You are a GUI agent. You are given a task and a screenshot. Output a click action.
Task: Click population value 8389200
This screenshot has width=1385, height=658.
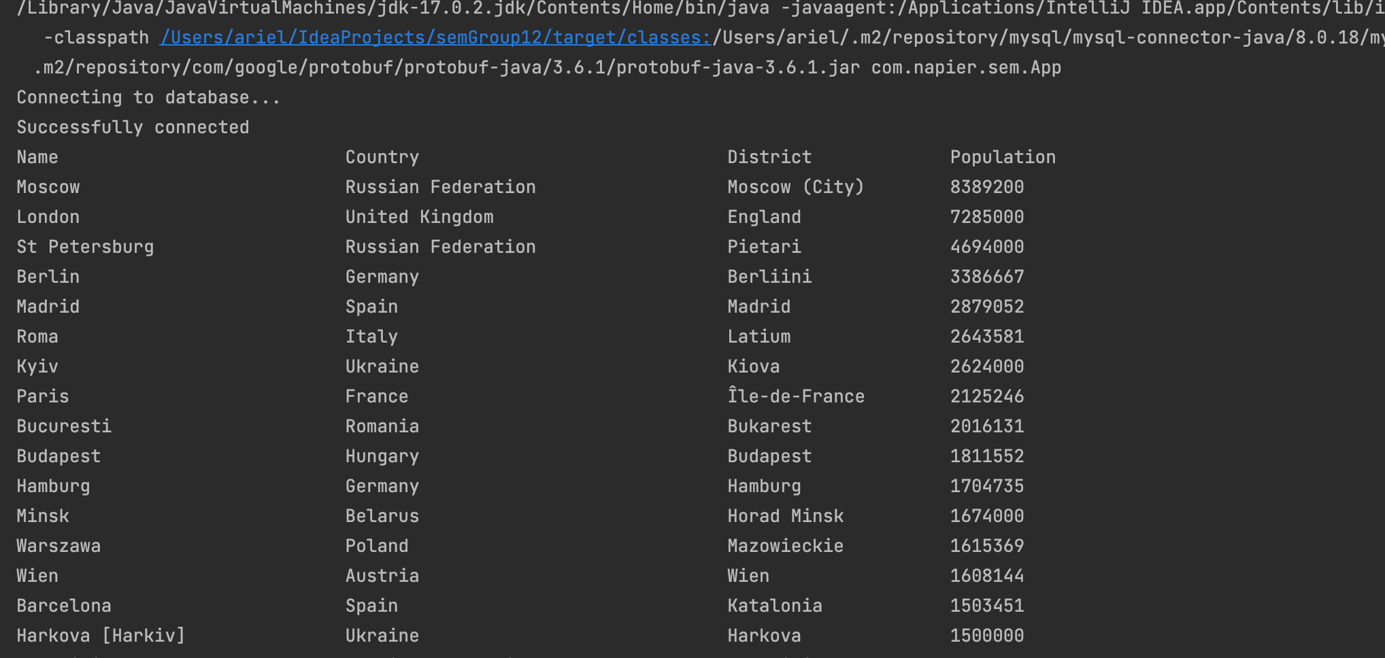pos(987,187)
